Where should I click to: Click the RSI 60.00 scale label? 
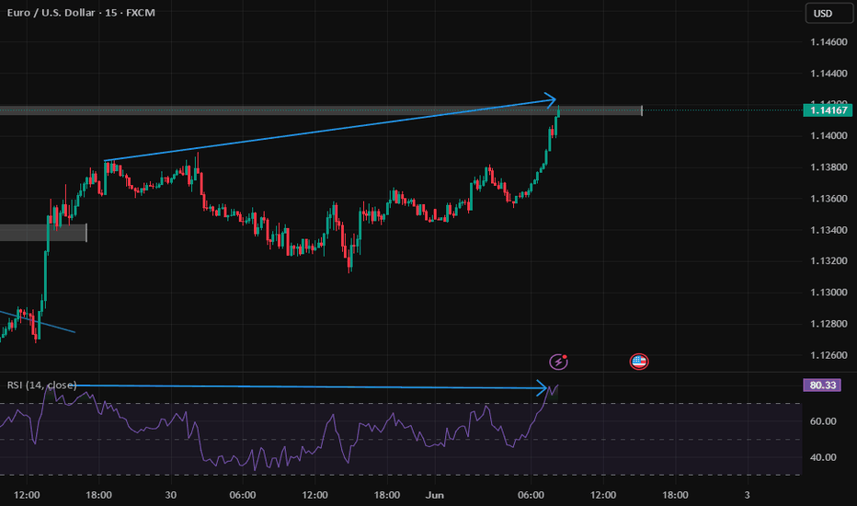tap(823, 421)
